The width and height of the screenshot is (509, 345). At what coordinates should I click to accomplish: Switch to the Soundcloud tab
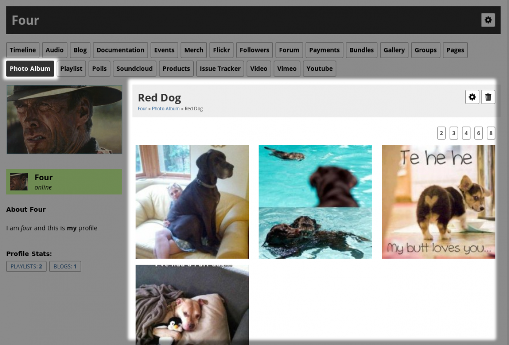(x=134, y=69)
